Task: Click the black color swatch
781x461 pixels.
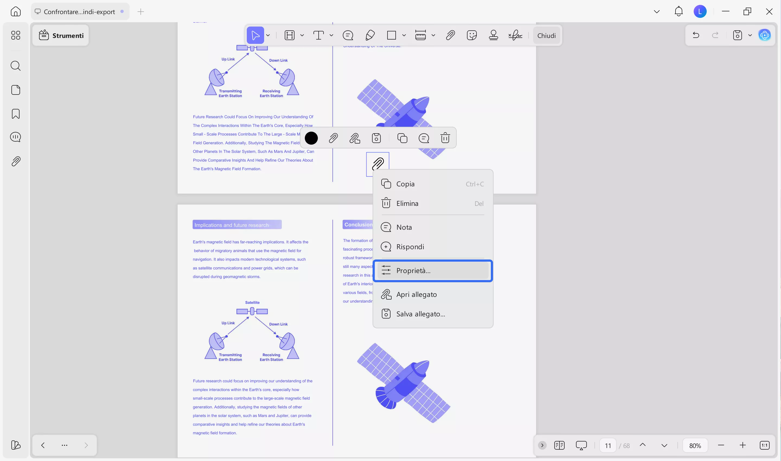Action: click(311, 138)
